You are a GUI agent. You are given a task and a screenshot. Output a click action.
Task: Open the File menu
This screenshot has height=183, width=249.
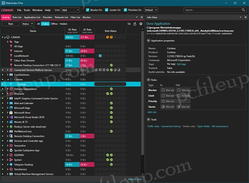19,10
